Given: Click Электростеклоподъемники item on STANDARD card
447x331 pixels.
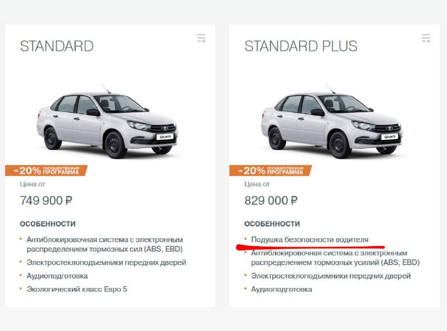Looking at the screenshot, I should (106, 263).
